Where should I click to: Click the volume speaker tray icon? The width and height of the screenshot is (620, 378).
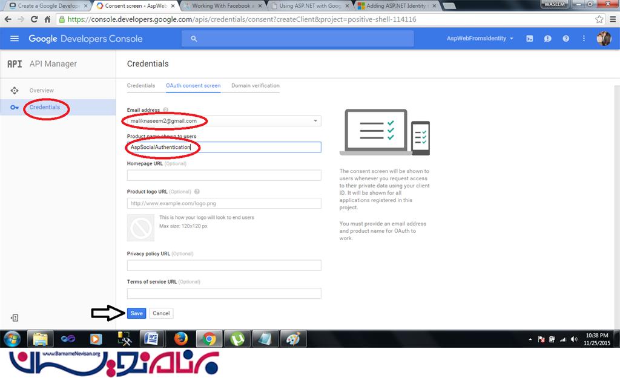[x=574, y=339]
